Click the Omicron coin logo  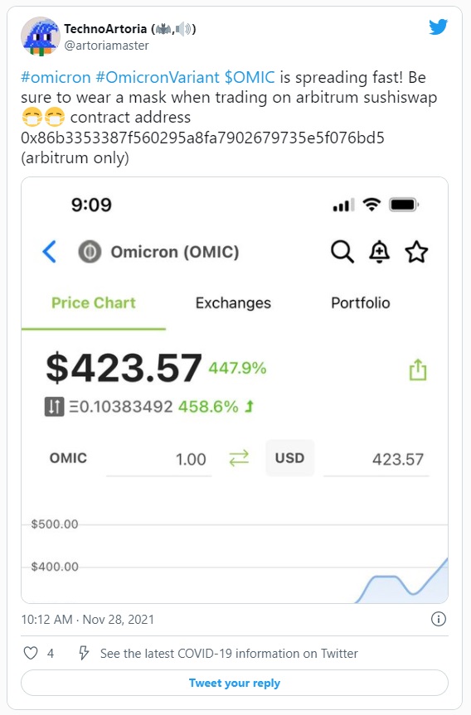pos(90,252)
